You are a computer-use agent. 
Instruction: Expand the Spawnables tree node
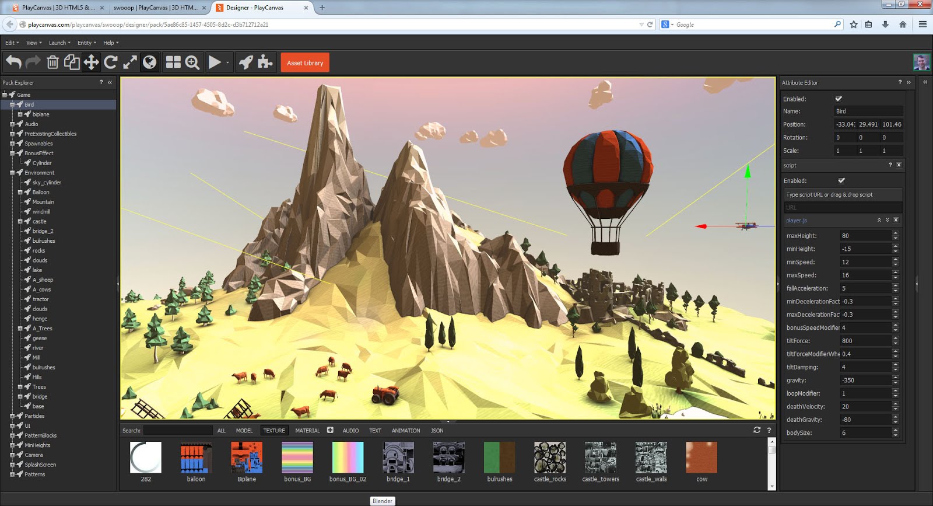[x=12, y=144]
